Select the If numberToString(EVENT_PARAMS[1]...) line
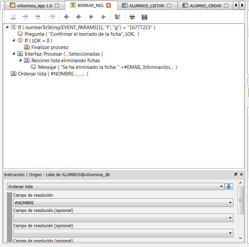The width and height of the screenshot is (249, 247). (87, 27)
